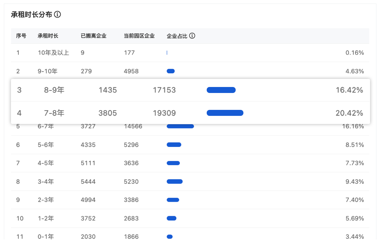
Task: Select the 4958 current enterprise count
Action: click(131, 71)
